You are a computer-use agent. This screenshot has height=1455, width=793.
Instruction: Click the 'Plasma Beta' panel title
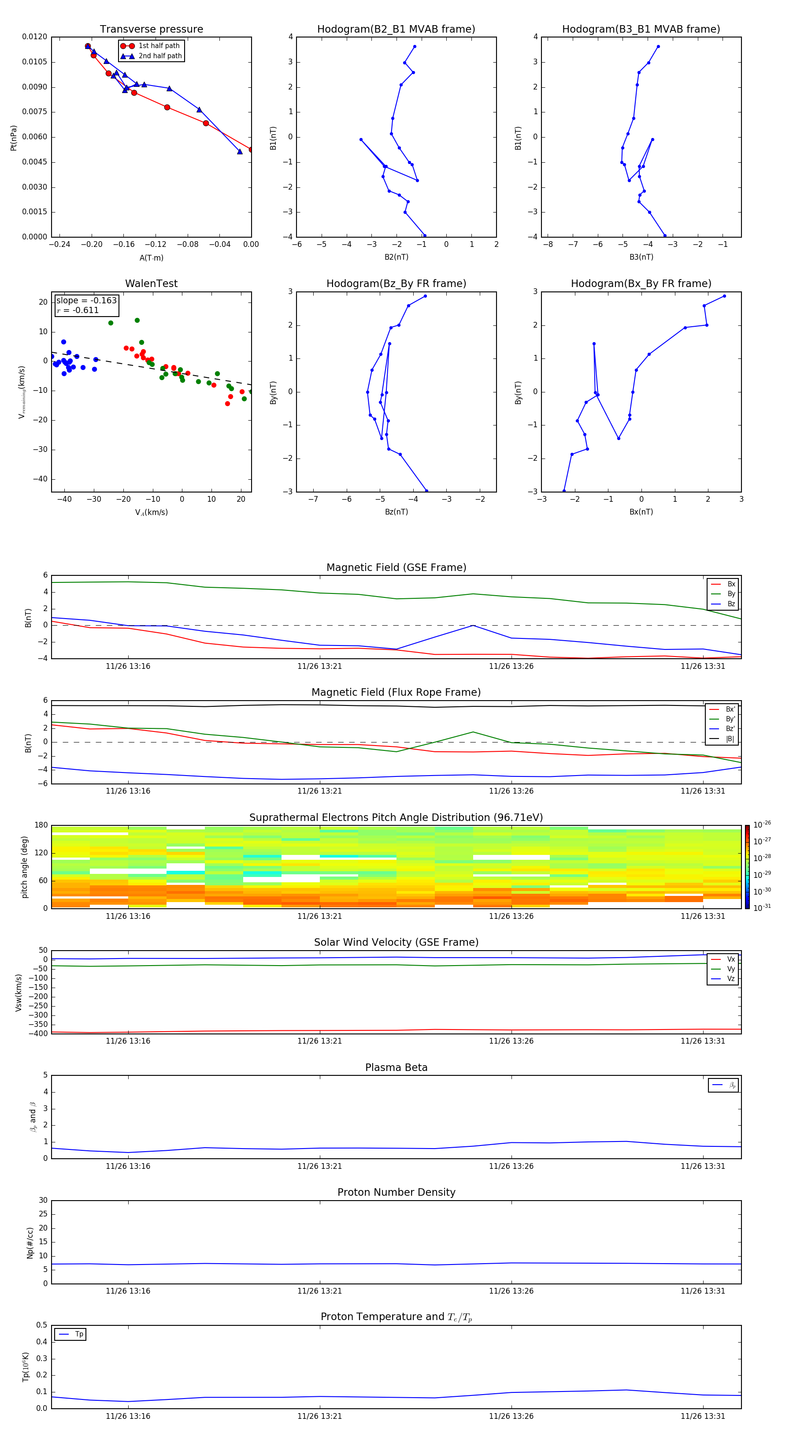(396, 1068)
